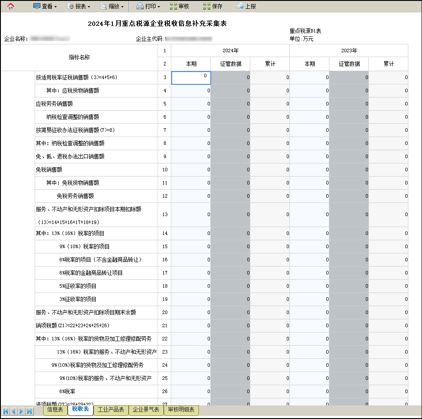Select the 2024年 本期 cell in row 4
Viewport: 422px width, 419px height.
pos(191,90)
